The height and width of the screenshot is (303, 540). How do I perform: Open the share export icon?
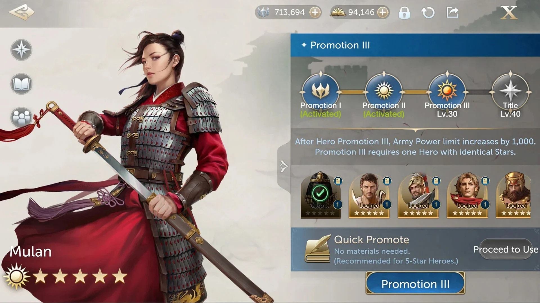(453, 12)
